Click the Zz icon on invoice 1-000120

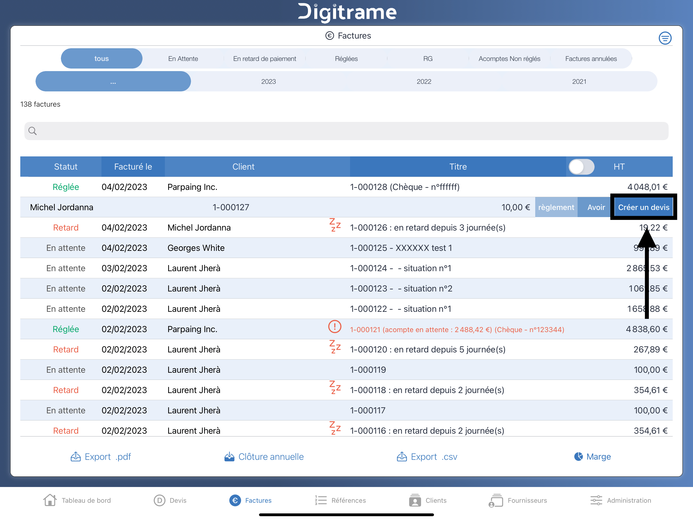335,347
